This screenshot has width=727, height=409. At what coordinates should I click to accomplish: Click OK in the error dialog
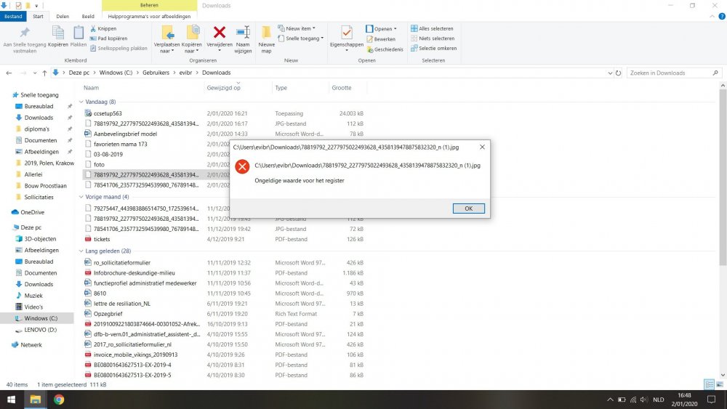pyautogui.click(x=468, y=208)
